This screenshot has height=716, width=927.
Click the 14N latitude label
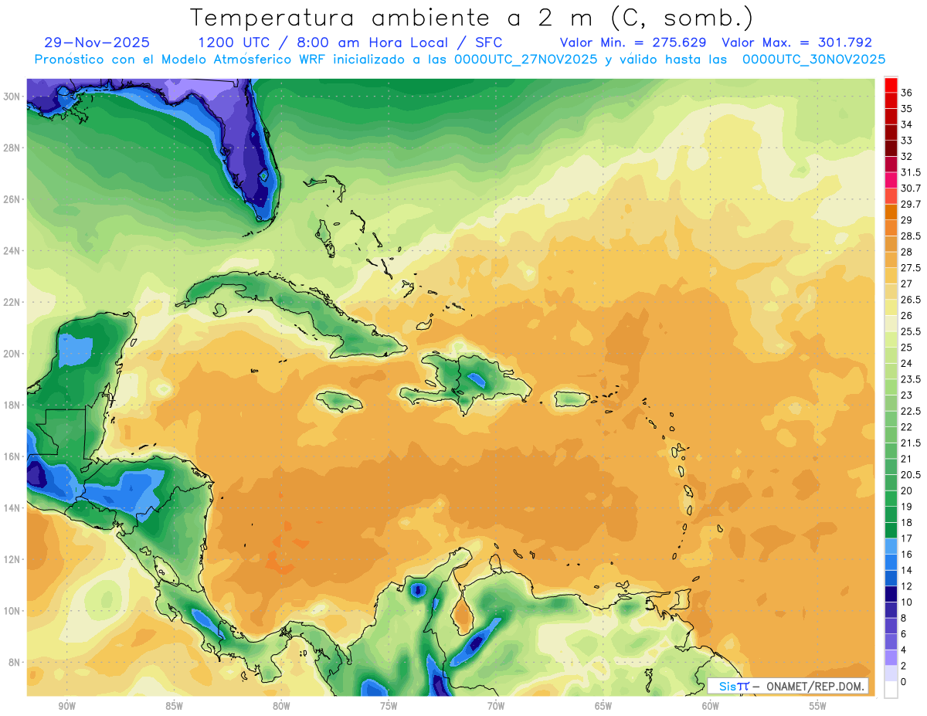[13, 507]
